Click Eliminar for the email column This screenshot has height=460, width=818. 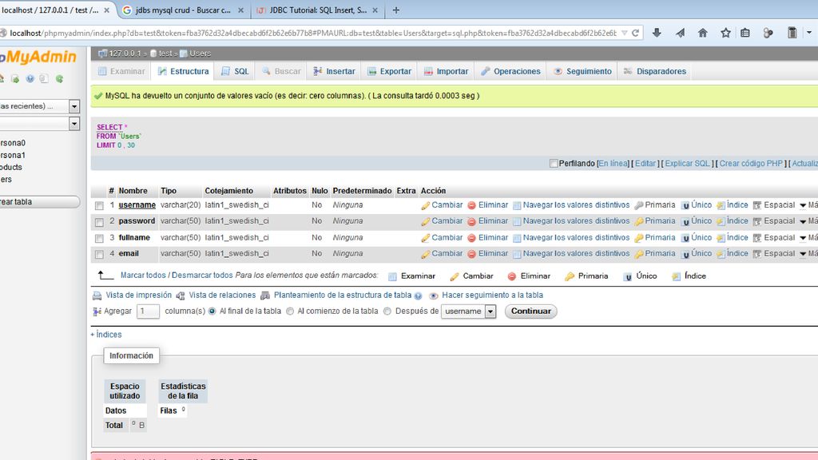click(488, 253)
